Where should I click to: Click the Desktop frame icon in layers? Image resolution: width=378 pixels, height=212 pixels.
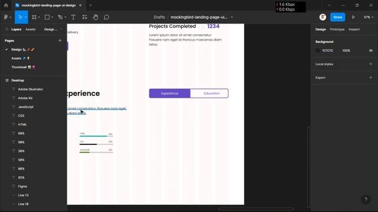[x=7, y=80]
